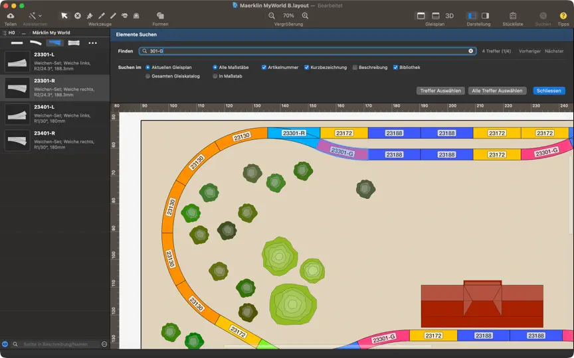The height and width of the screenshot is (358, 574).
Task: Toggle the right sidebar in Darstellung
Action: [x=485, y=16]
